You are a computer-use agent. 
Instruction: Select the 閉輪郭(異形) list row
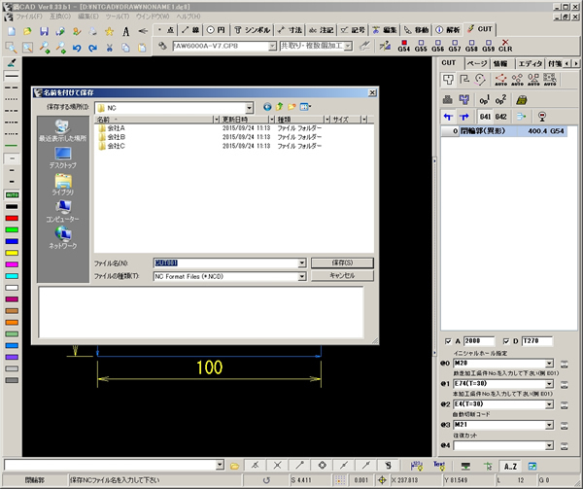pyautogui.click(x=504, y=131)
